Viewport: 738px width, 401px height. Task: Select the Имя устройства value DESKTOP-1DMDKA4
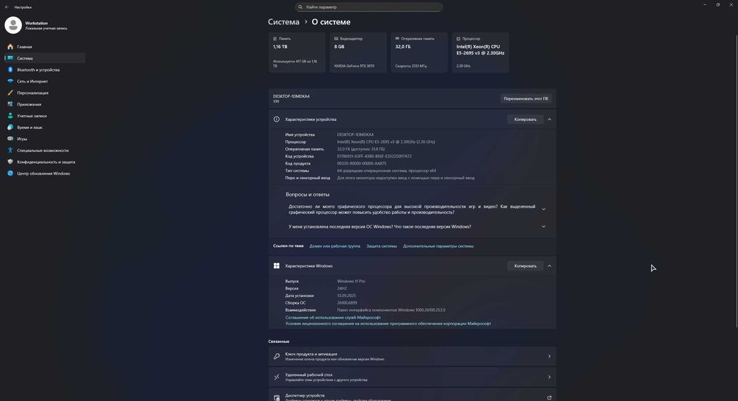point(356,134)
